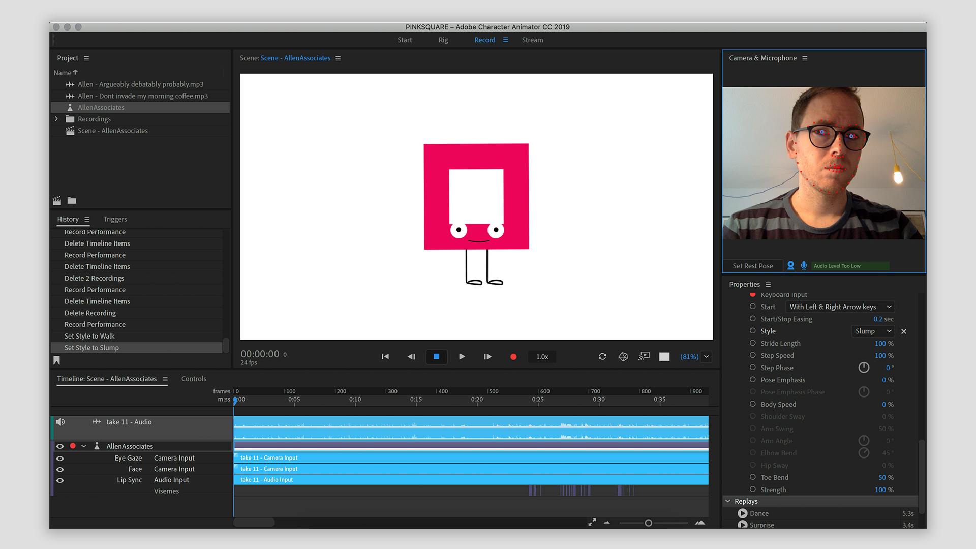Viewport: 976px width, 549px height.
Task: Adjust the timeline zoom slider handle
Action: (x=648, y=523)
